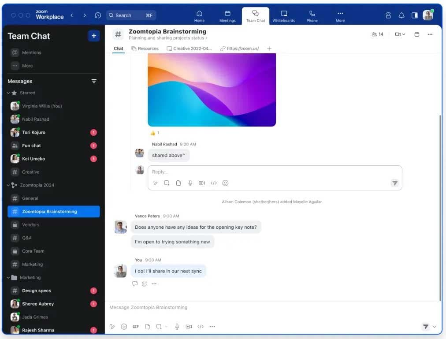Insert code snippet in main composer
The width and height of the screenshot is (446, 339).
click(x=201, y=327)
